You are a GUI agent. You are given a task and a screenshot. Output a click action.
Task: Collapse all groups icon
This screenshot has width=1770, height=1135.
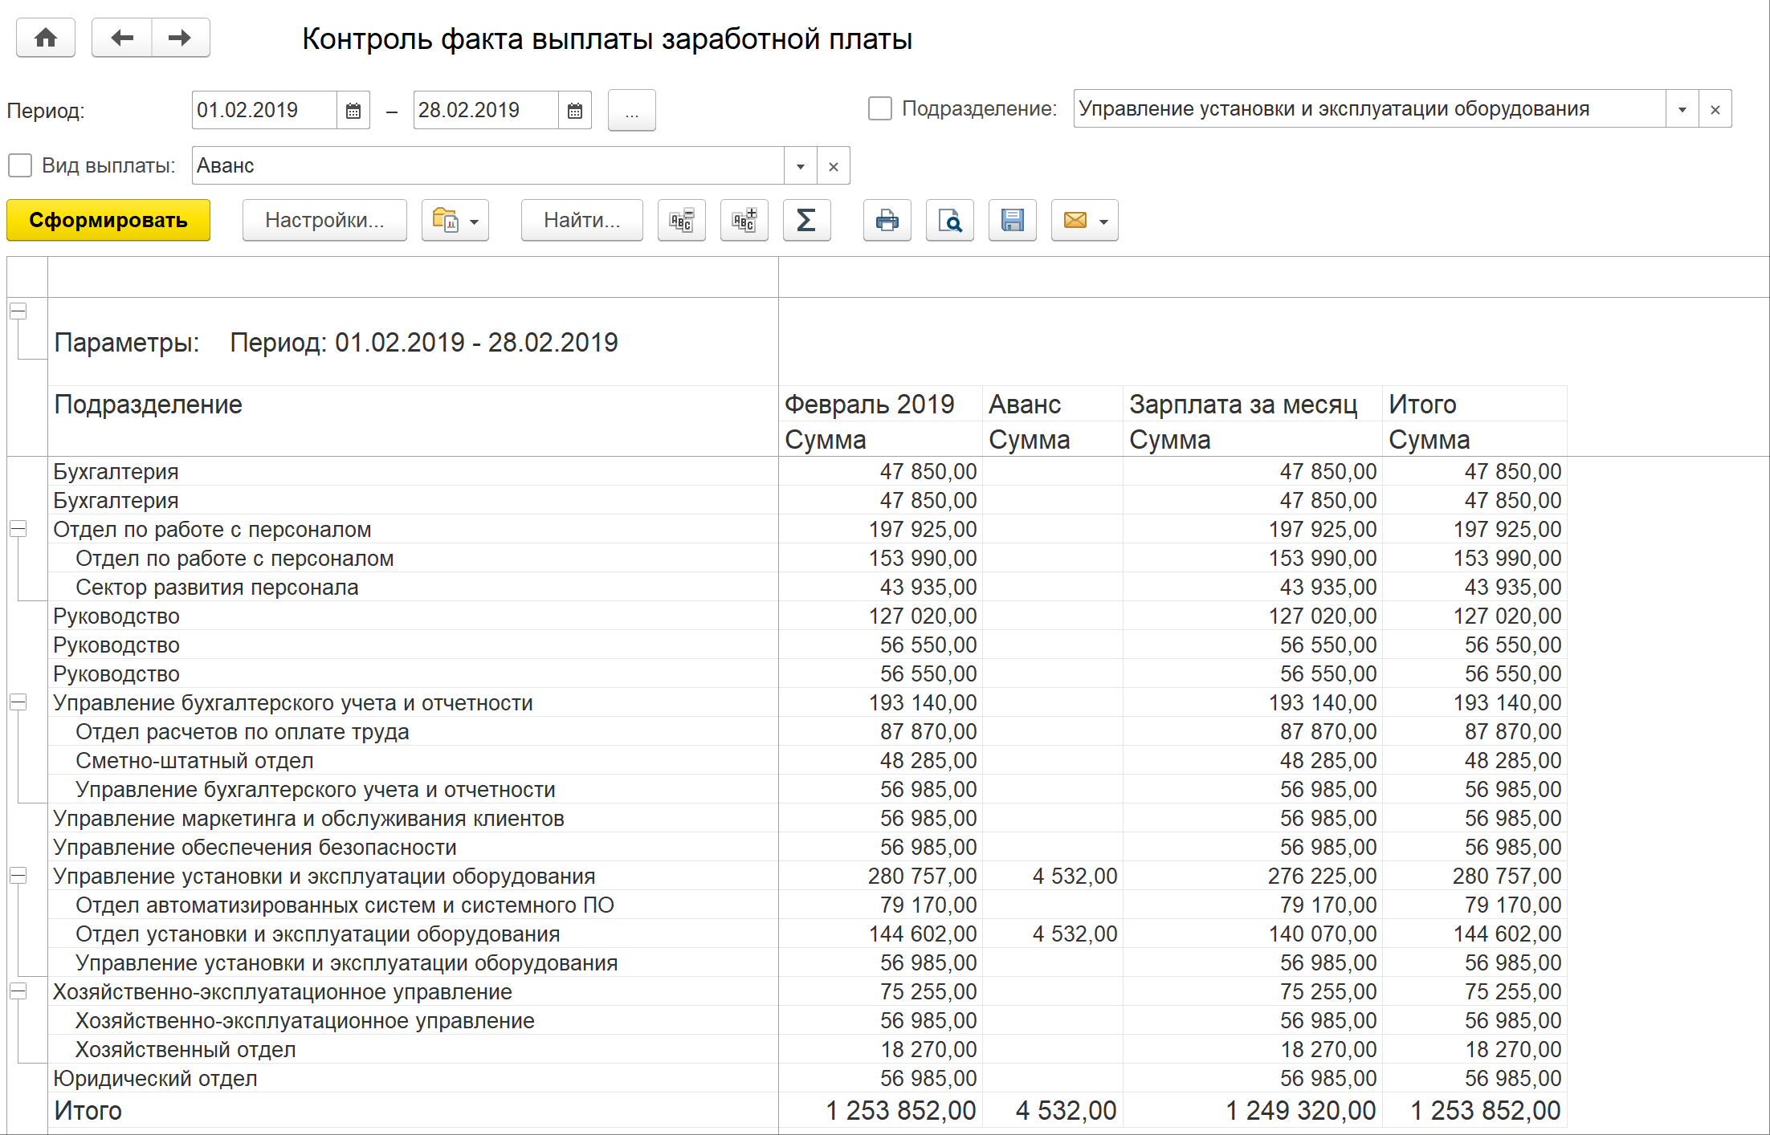tap(682, 220)
